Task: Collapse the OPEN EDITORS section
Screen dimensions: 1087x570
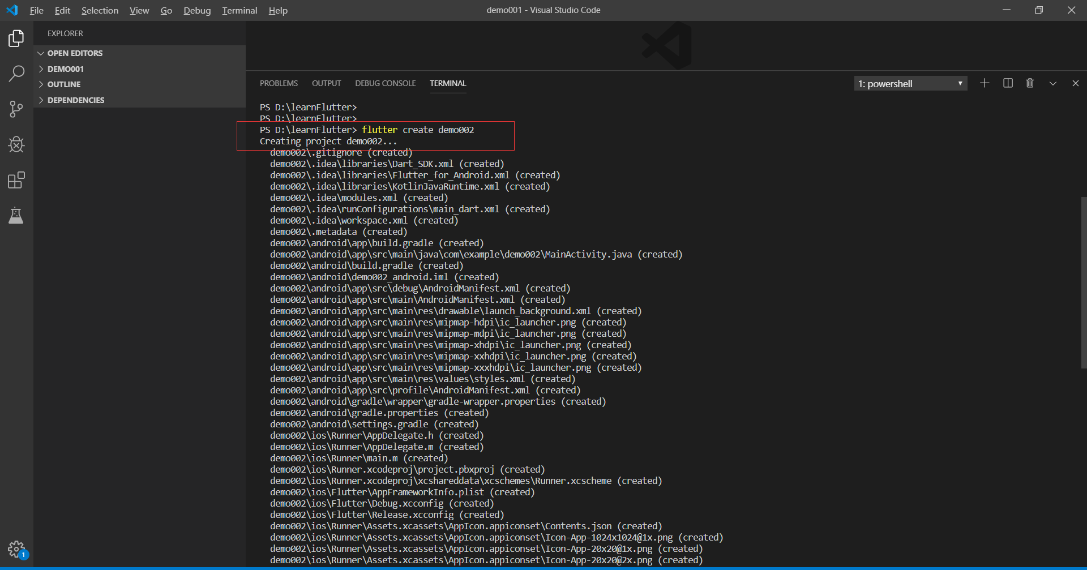Action: tap(139, 53)
